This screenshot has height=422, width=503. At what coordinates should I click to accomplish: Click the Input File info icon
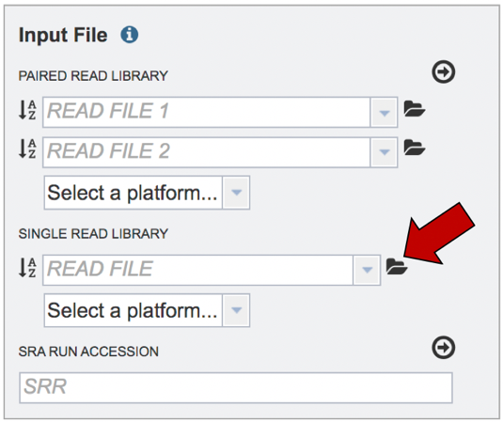(x=130, y=35)
